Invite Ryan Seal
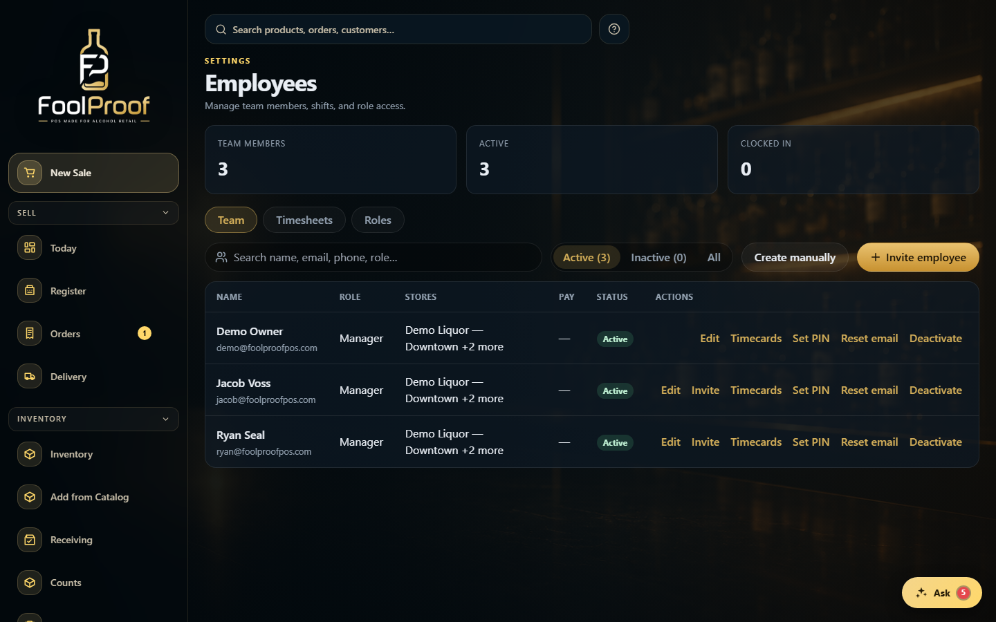 click(705, 442)
